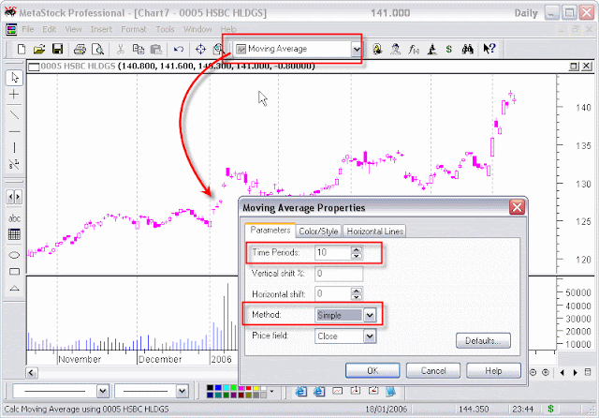Click the Vertical shift % input field
Screen dimensions: 599x418
pos(339,274)
